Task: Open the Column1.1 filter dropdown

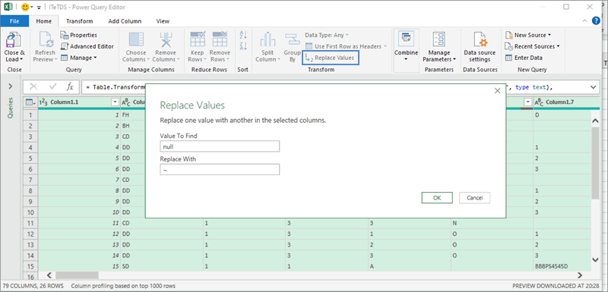Action: pos(115,102)
